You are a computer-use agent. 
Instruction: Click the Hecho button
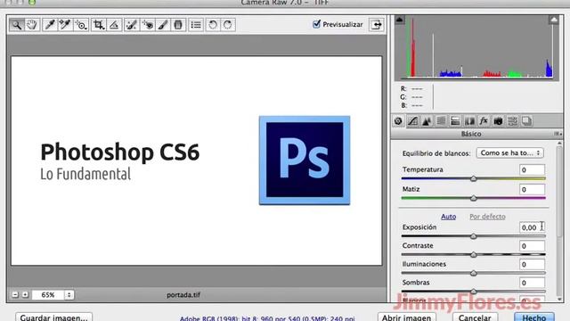pyautogui.click(x=534, y=317)
